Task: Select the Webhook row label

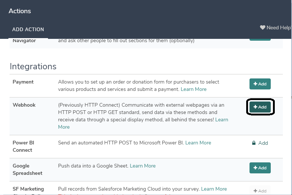Action: (24, 105)
